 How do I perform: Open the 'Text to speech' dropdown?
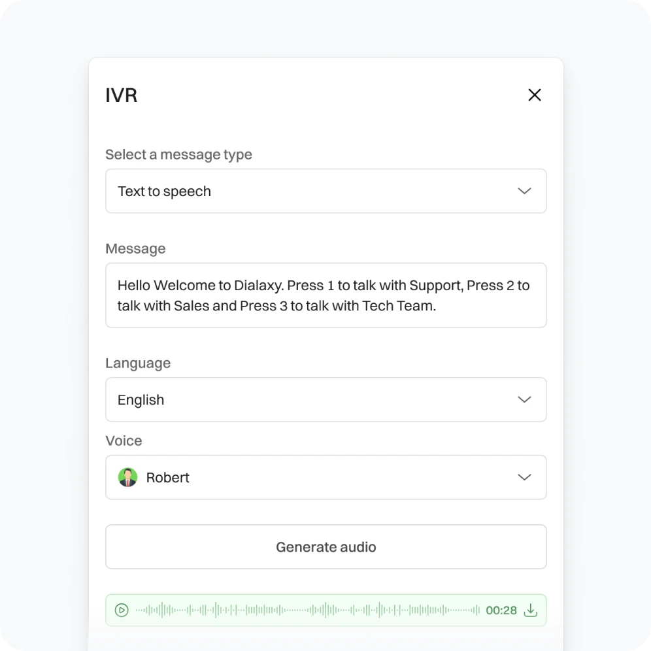click(x=325, y=191)
